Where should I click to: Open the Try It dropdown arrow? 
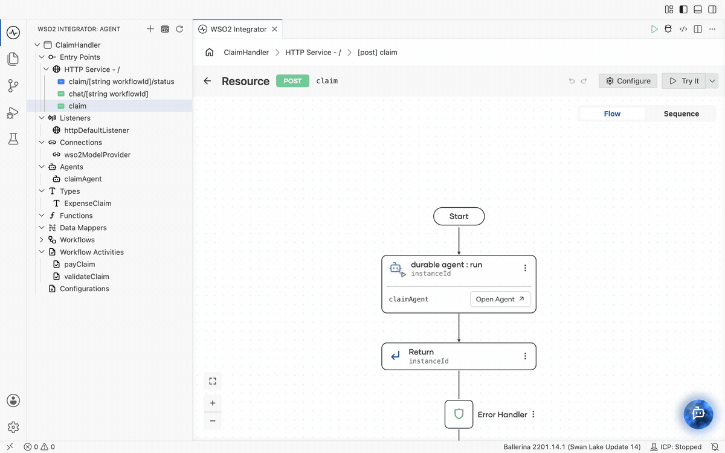(712, 81)
